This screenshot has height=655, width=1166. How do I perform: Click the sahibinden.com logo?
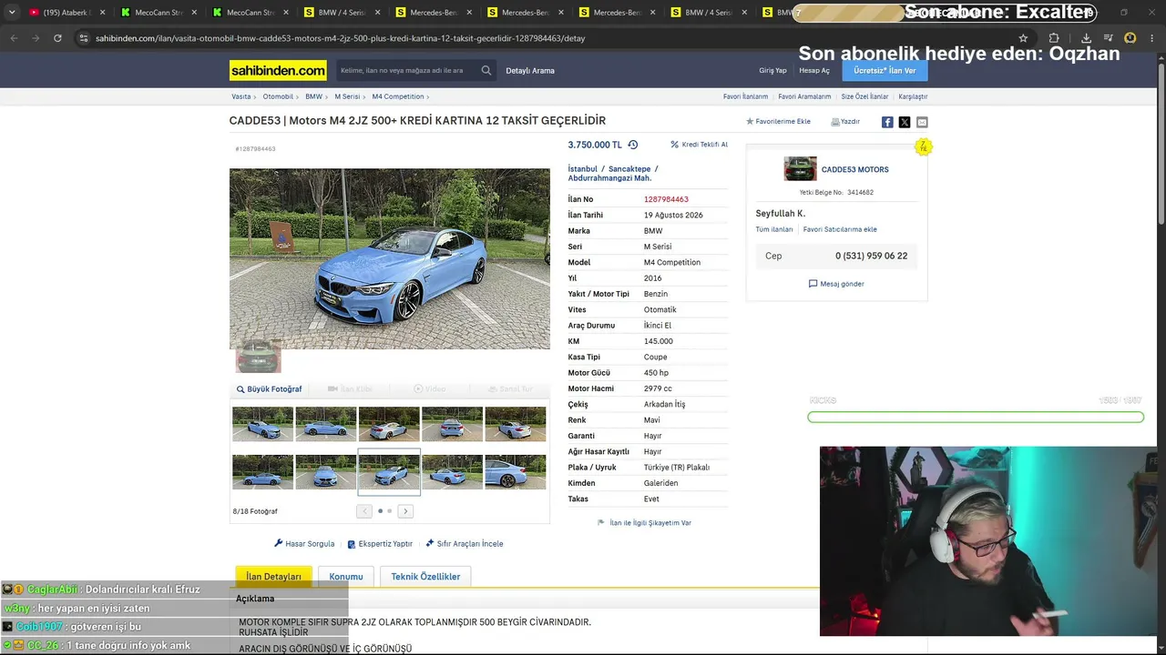pyautogui.click(x=278, y=70)
